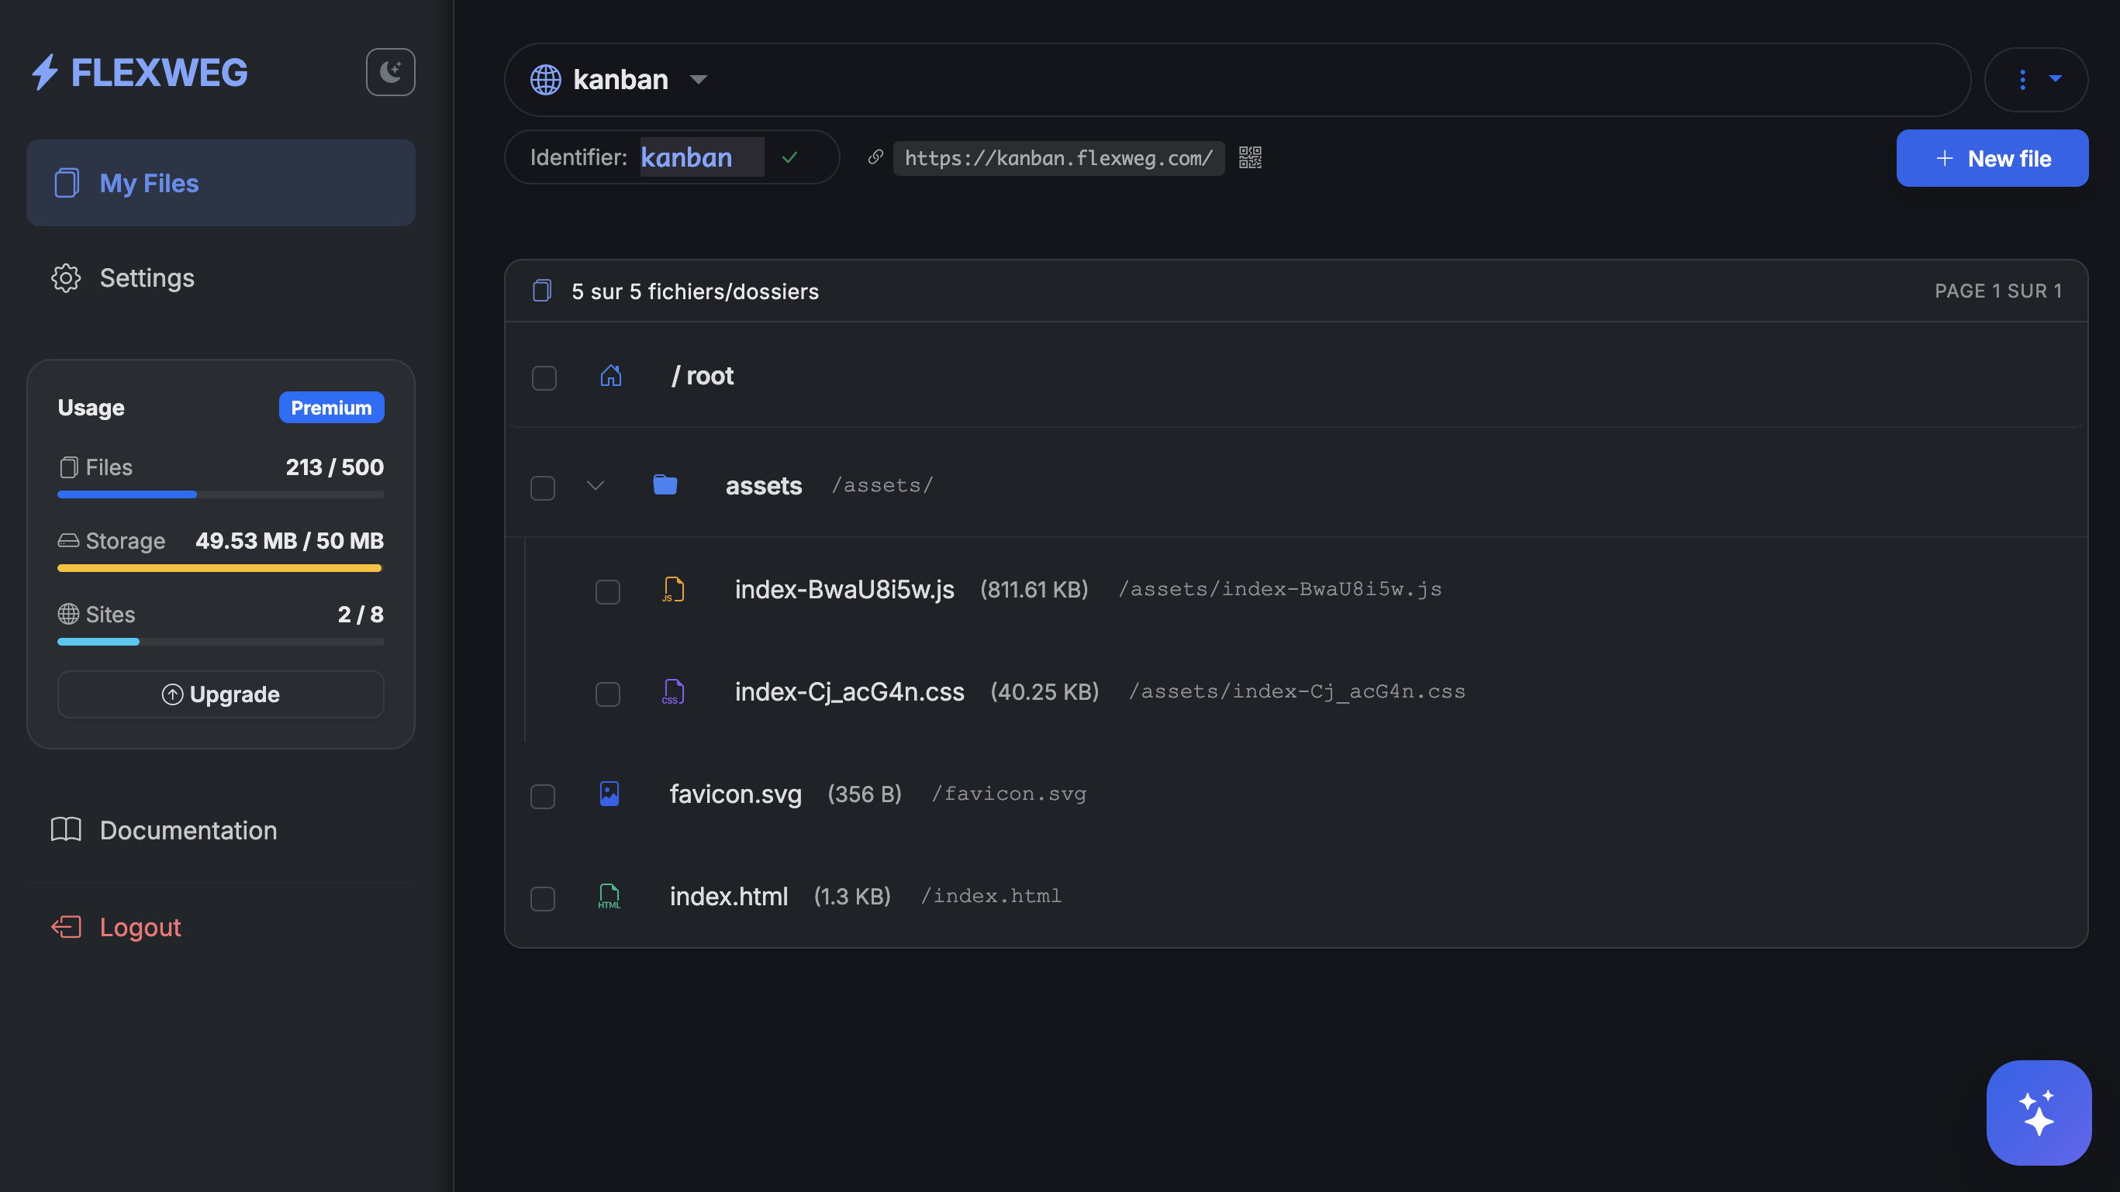Click the /assets/ path text
This screenshot has width=2120, height=1192.
point(882,485)
